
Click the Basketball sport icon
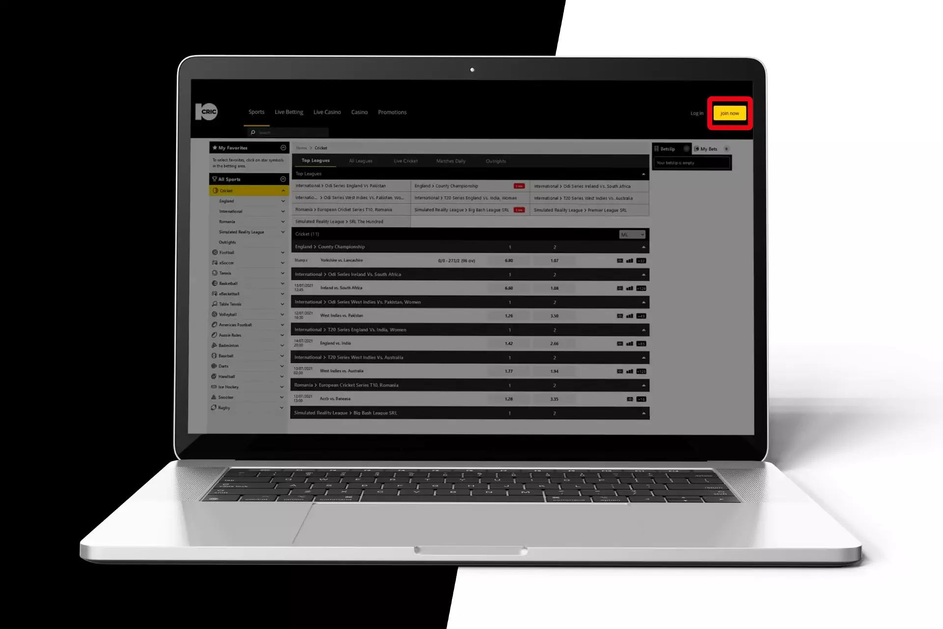click(214, 283)
